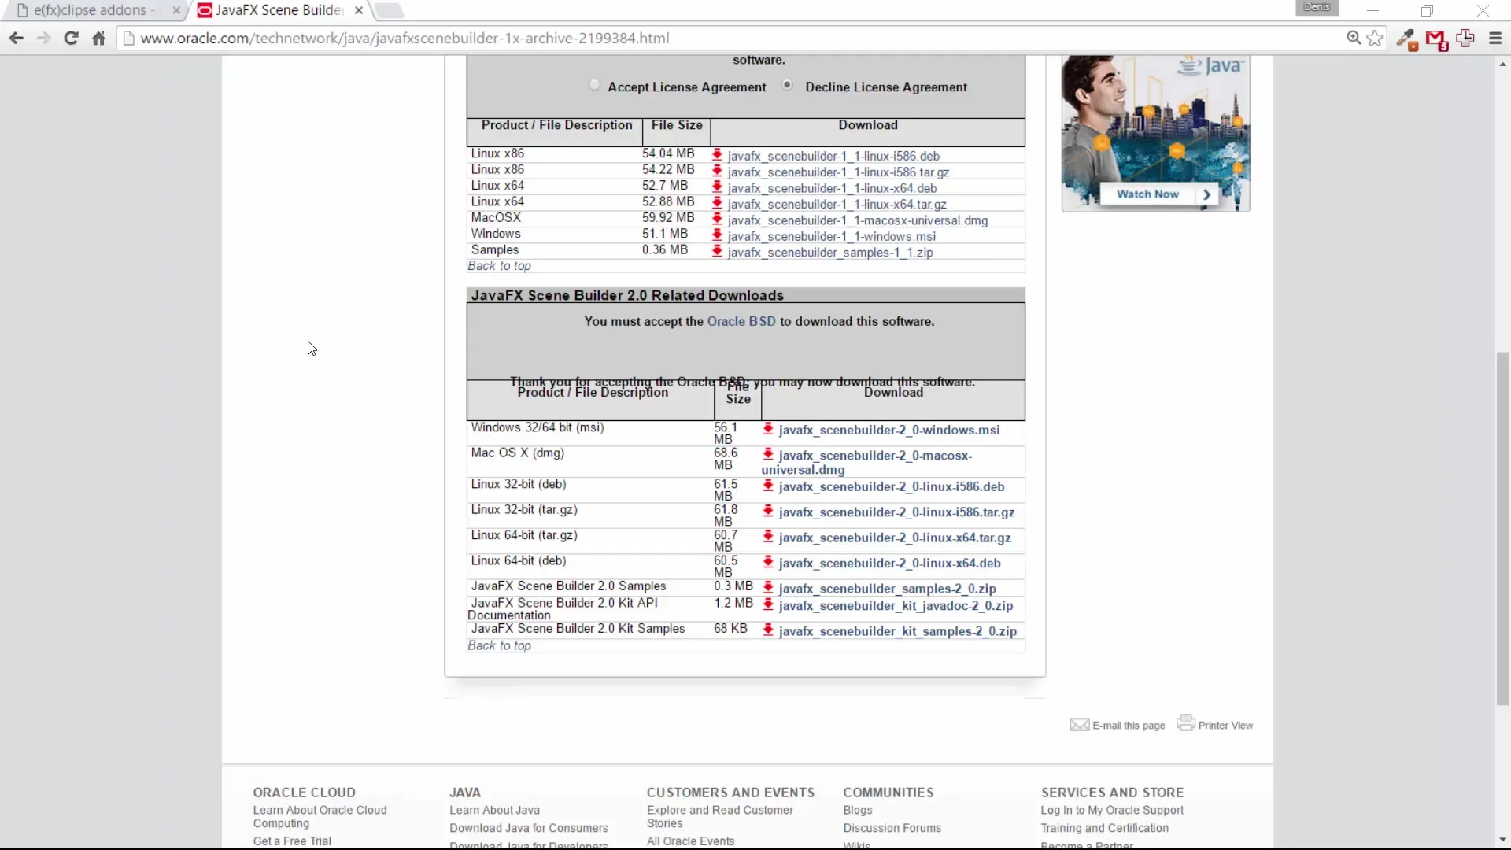Click 'JavaFX Scene Builder 2.0 Related Downloads' heading
Image resolution: width=1511 pixels, height=850 pixels.
pos(627,295)
